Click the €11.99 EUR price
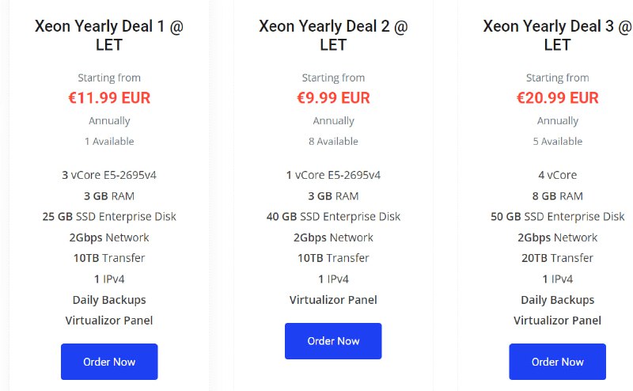Image resolution: width=633 pixels, height=391 pixels. [109, 98]
